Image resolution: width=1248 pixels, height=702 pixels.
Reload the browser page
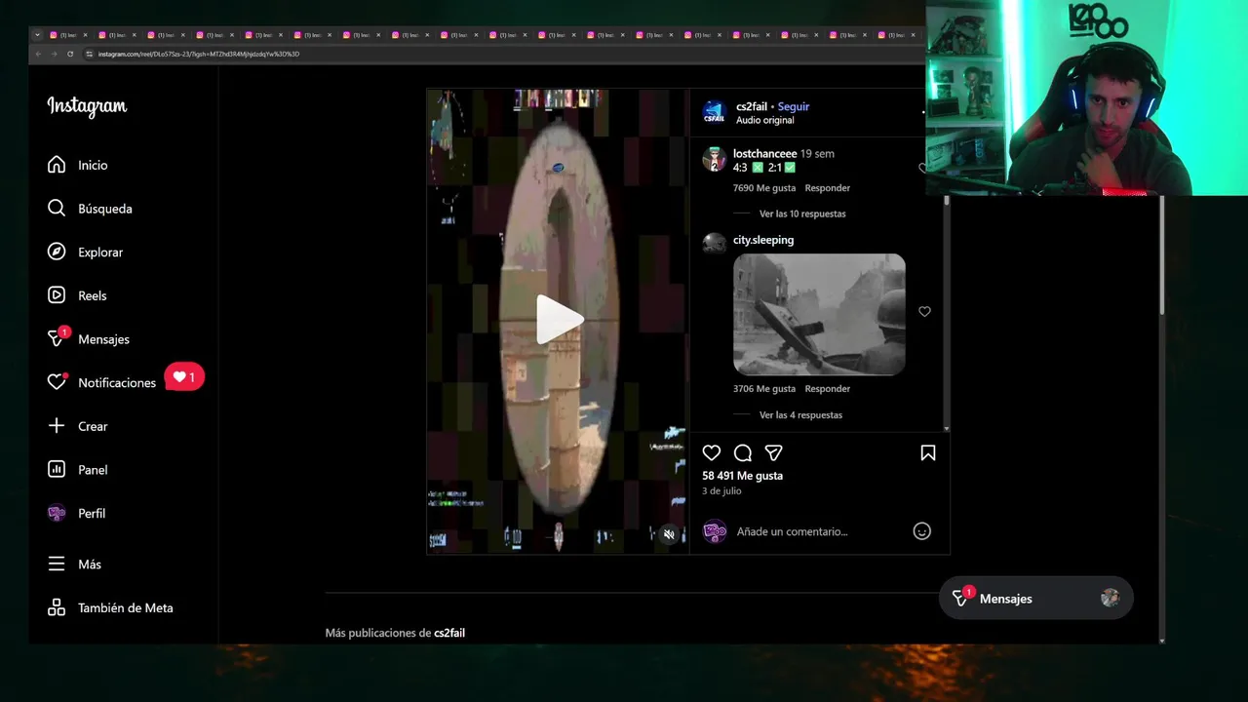click(x=70, y=54)
